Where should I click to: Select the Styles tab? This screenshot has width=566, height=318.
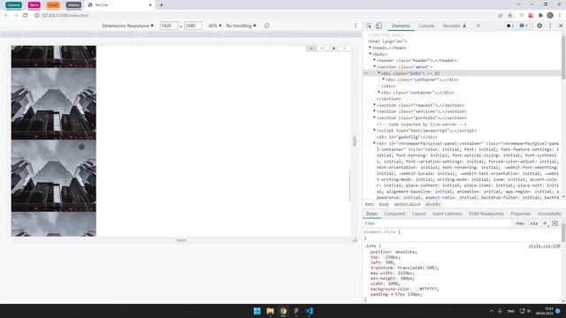coord(371,214)
